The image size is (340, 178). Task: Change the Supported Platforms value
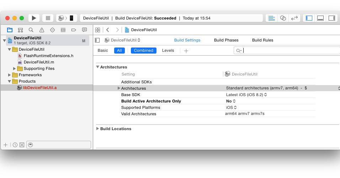[x=232, y=107]
